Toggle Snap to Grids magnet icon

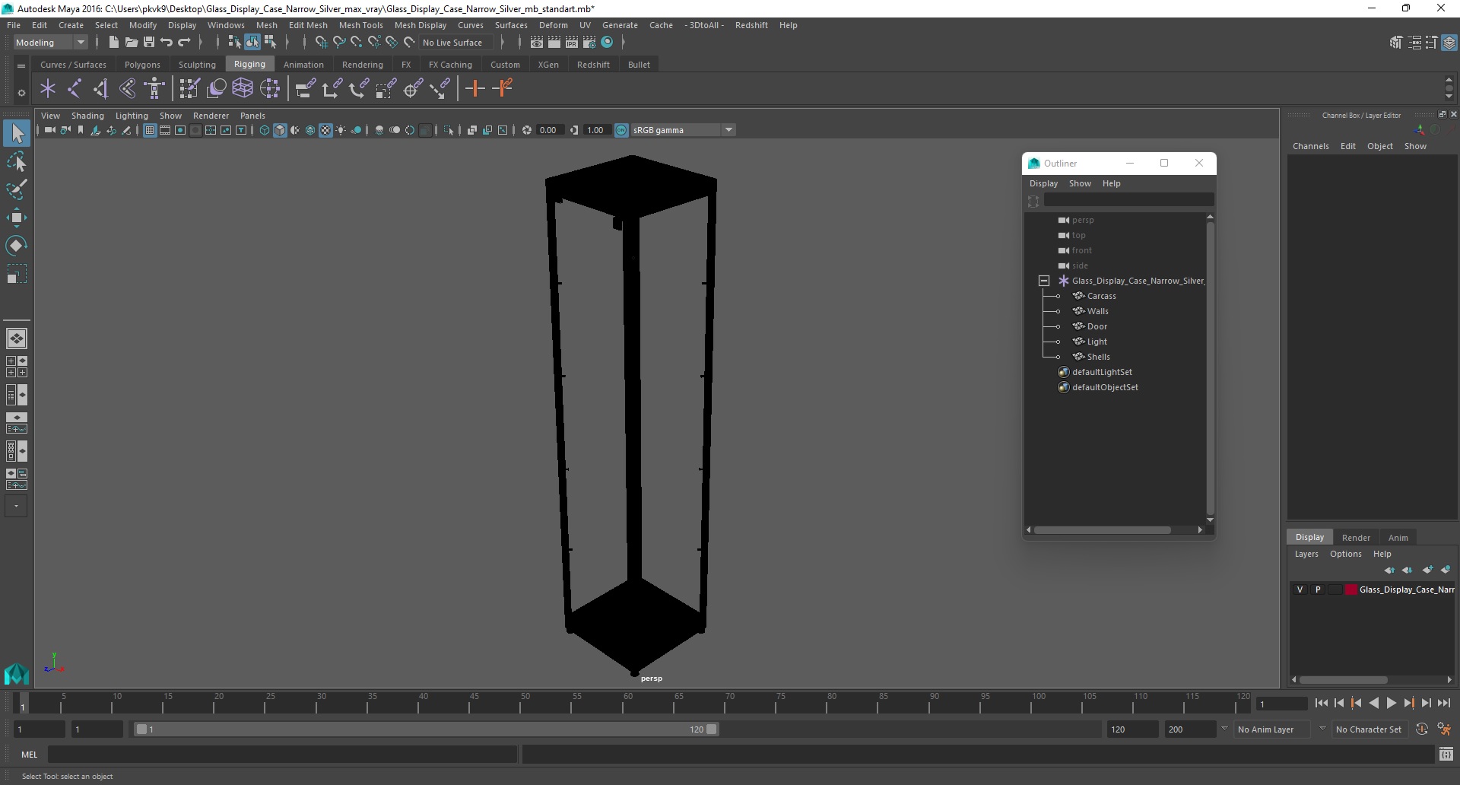[x=321, y=43]
